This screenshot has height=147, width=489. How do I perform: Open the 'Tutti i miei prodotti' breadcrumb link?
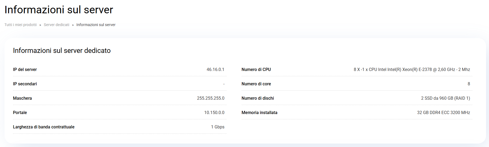[21, 25]
